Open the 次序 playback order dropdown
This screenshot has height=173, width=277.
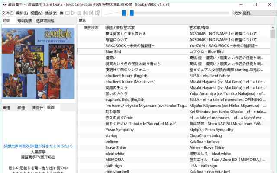pyautogui.click(x=259, y=13)
